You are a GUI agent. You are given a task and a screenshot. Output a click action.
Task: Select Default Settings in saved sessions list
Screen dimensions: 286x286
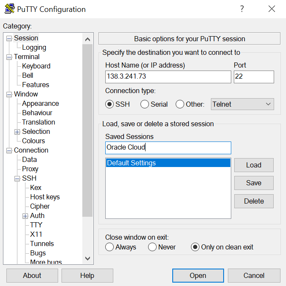click(168, 163)
